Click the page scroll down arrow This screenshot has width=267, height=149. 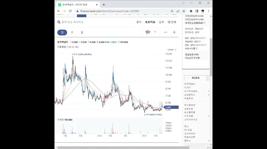pos(211,145)
